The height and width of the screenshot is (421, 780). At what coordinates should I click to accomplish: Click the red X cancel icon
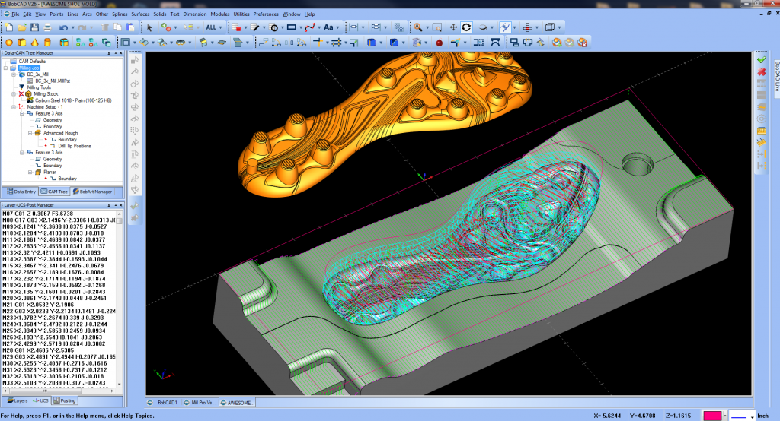(761, 72)
